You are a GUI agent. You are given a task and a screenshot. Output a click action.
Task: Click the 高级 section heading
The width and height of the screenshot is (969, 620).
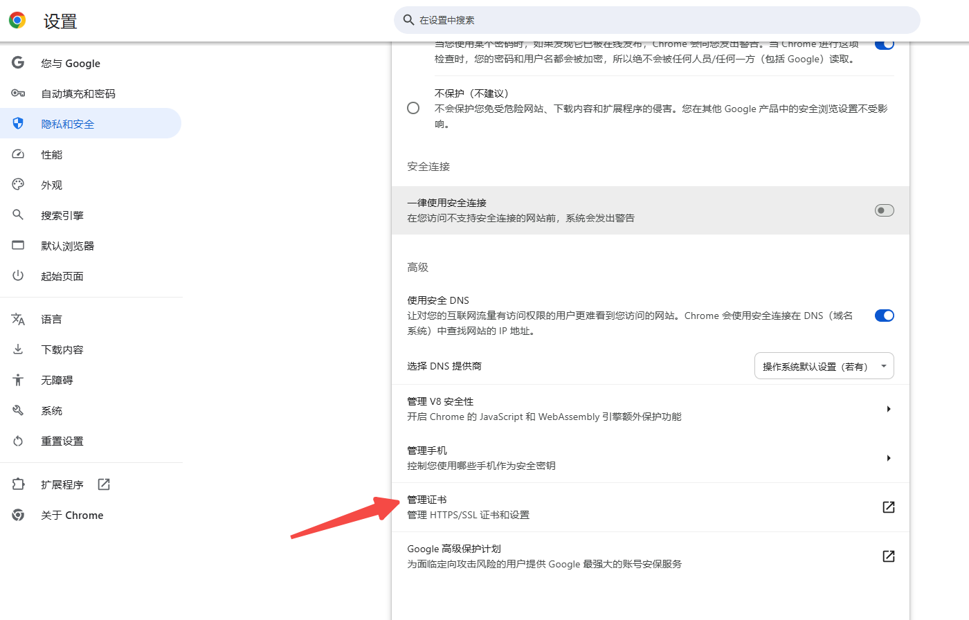(x=418, y=267)
